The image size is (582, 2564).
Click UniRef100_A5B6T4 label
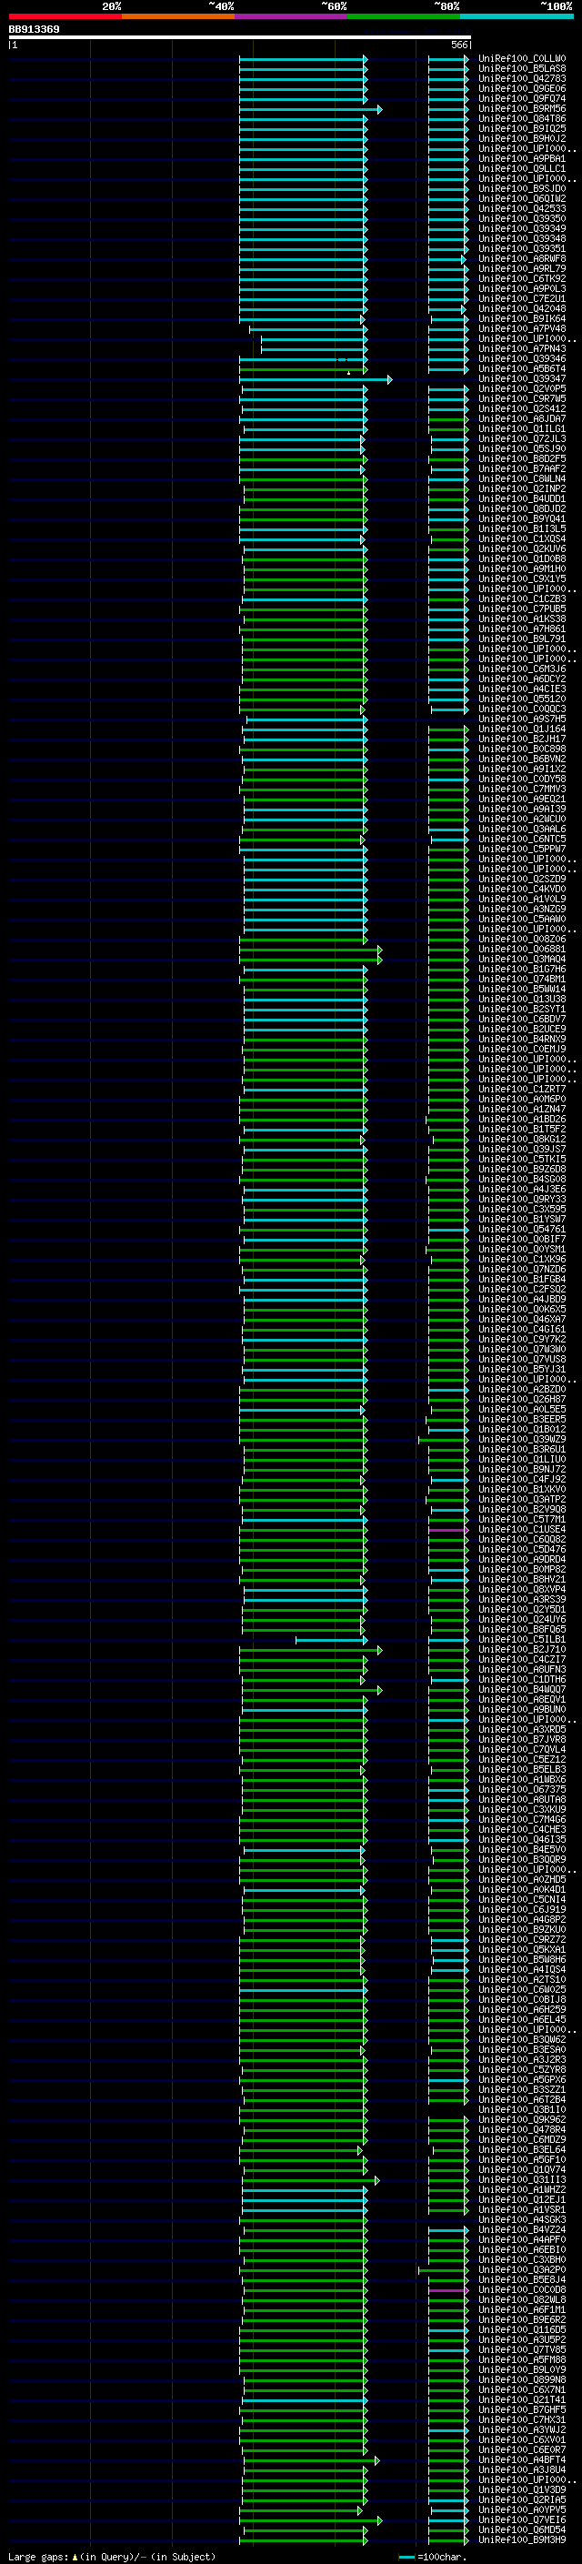click(522, 368)
